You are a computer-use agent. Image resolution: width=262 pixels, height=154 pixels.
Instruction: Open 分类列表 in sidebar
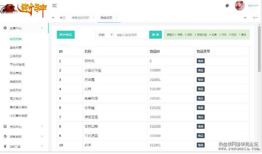[16, 56]
